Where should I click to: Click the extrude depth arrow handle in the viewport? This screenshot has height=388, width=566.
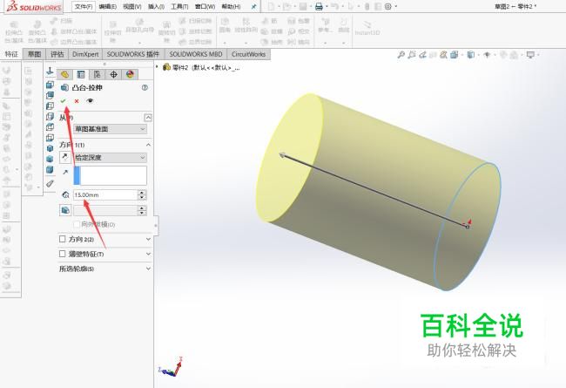(x=283, y=155)
